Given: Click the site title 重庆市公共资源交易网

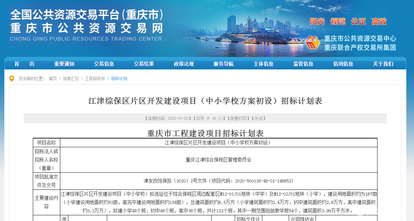Looking at the screenshot, I should (87, 28).
